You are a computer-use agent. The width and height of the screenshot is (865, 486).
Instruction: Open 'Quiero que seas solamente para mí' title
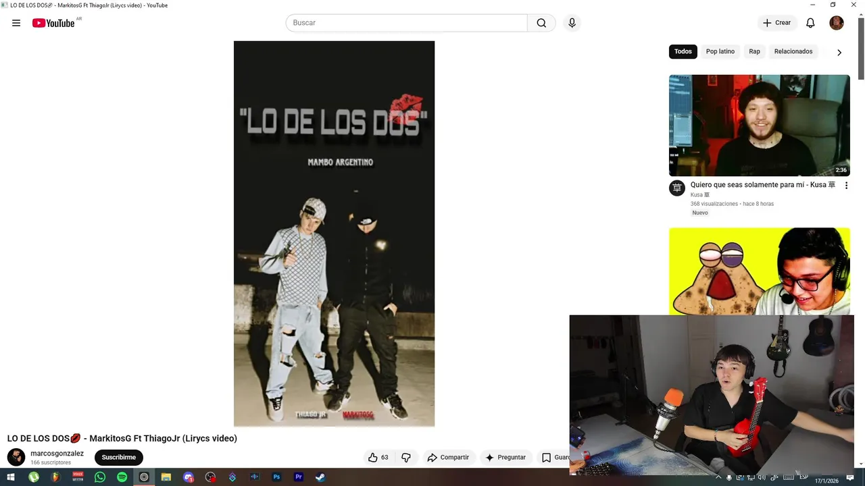(763, 185)
